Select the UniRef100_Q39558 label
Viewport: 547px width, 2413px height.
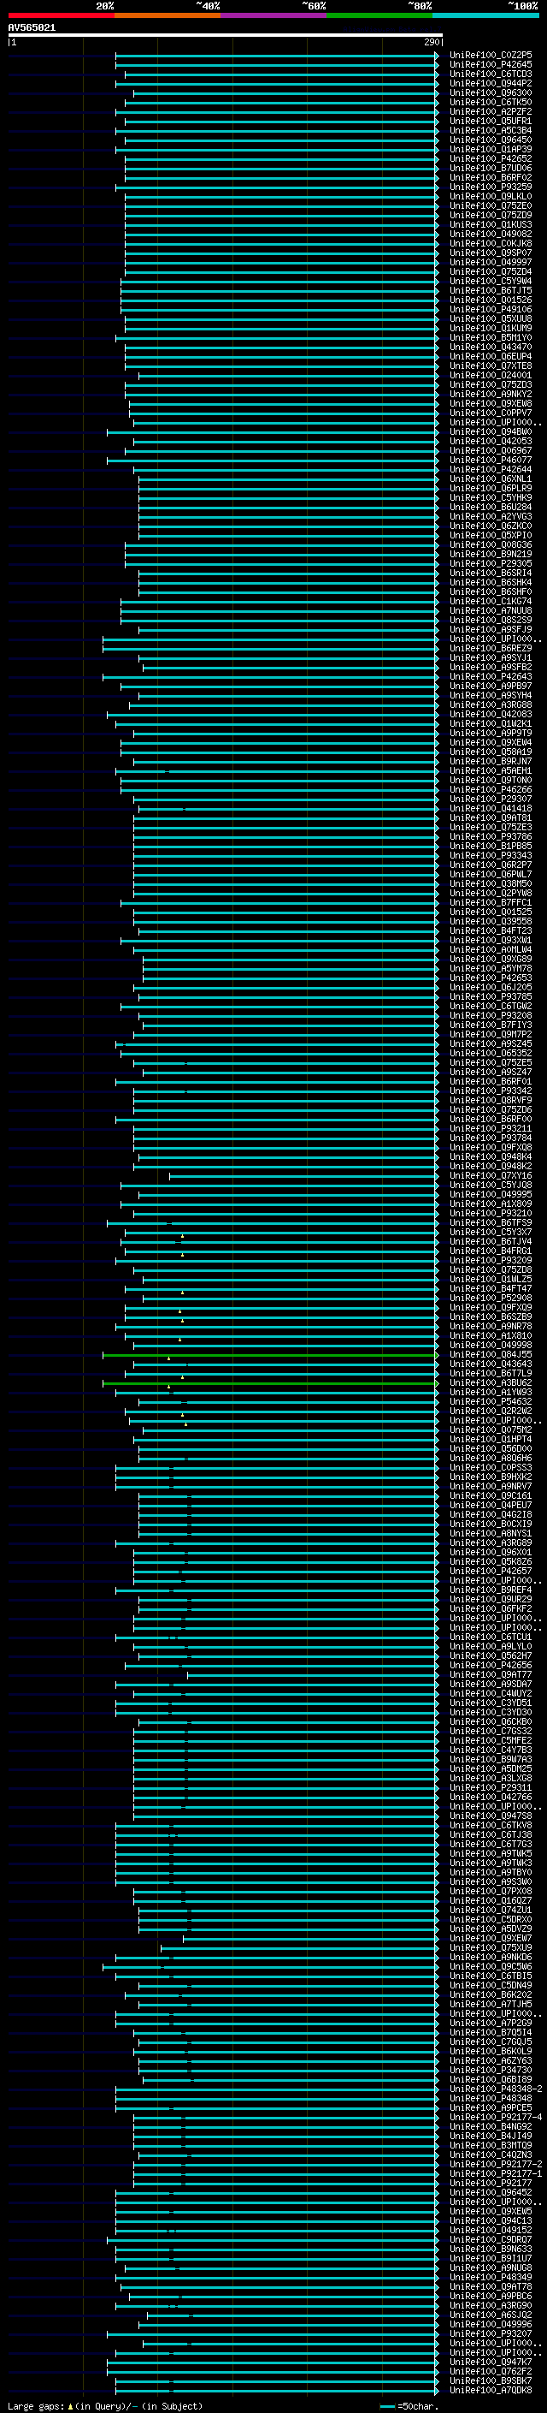pyautogui.click(x=491, y=921)
